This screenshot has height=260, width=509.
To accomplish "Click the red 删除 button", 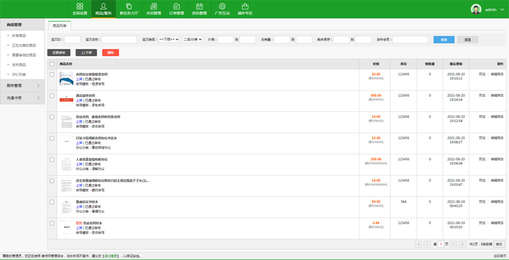I will click(110, 53).
